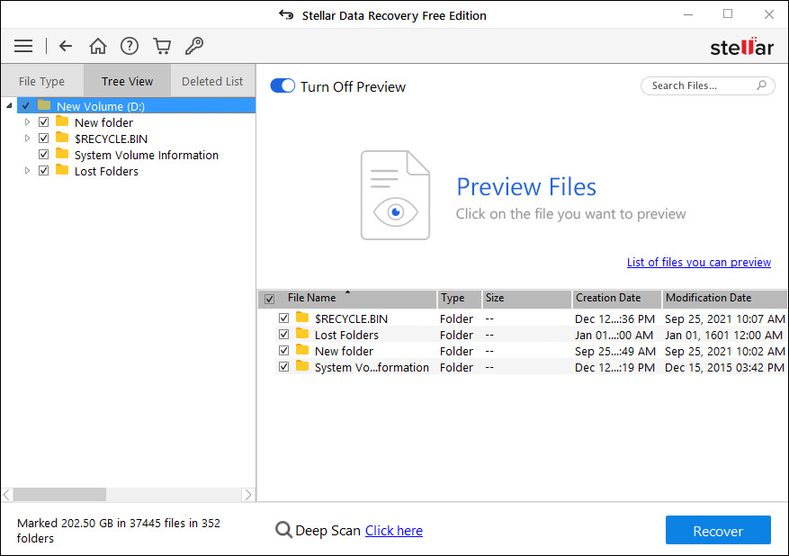Select 'System Volume Information' tree row
The height and width of the screenshot is (556, 789).
point(147,155)
